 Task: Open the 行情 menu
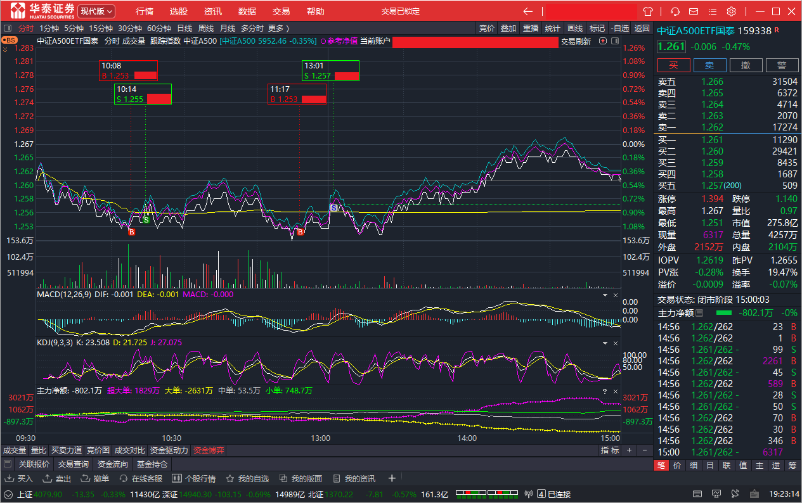pyautogui.click(x=145, y=11)
